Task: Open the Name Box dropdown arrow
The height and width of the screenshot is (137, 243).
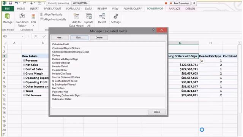Action: click(23, 36)
